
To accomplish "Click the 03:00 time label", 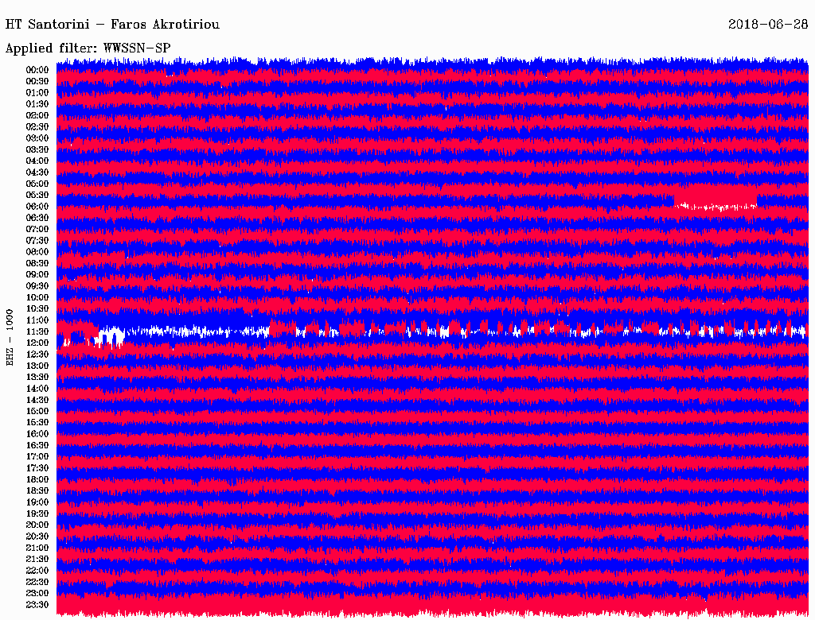I will (x=37, y=138).
